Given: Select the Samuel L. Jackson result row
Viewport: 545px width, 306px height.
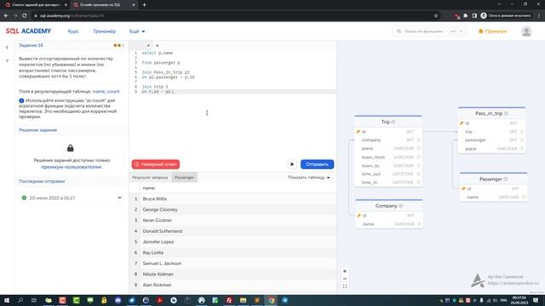Looking at the screenshot, I should pyautogui.click(x=232, y=263).
